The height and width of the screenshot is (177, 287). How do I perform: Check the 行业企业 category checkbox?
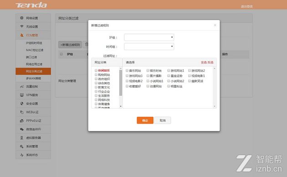point(96,91)
